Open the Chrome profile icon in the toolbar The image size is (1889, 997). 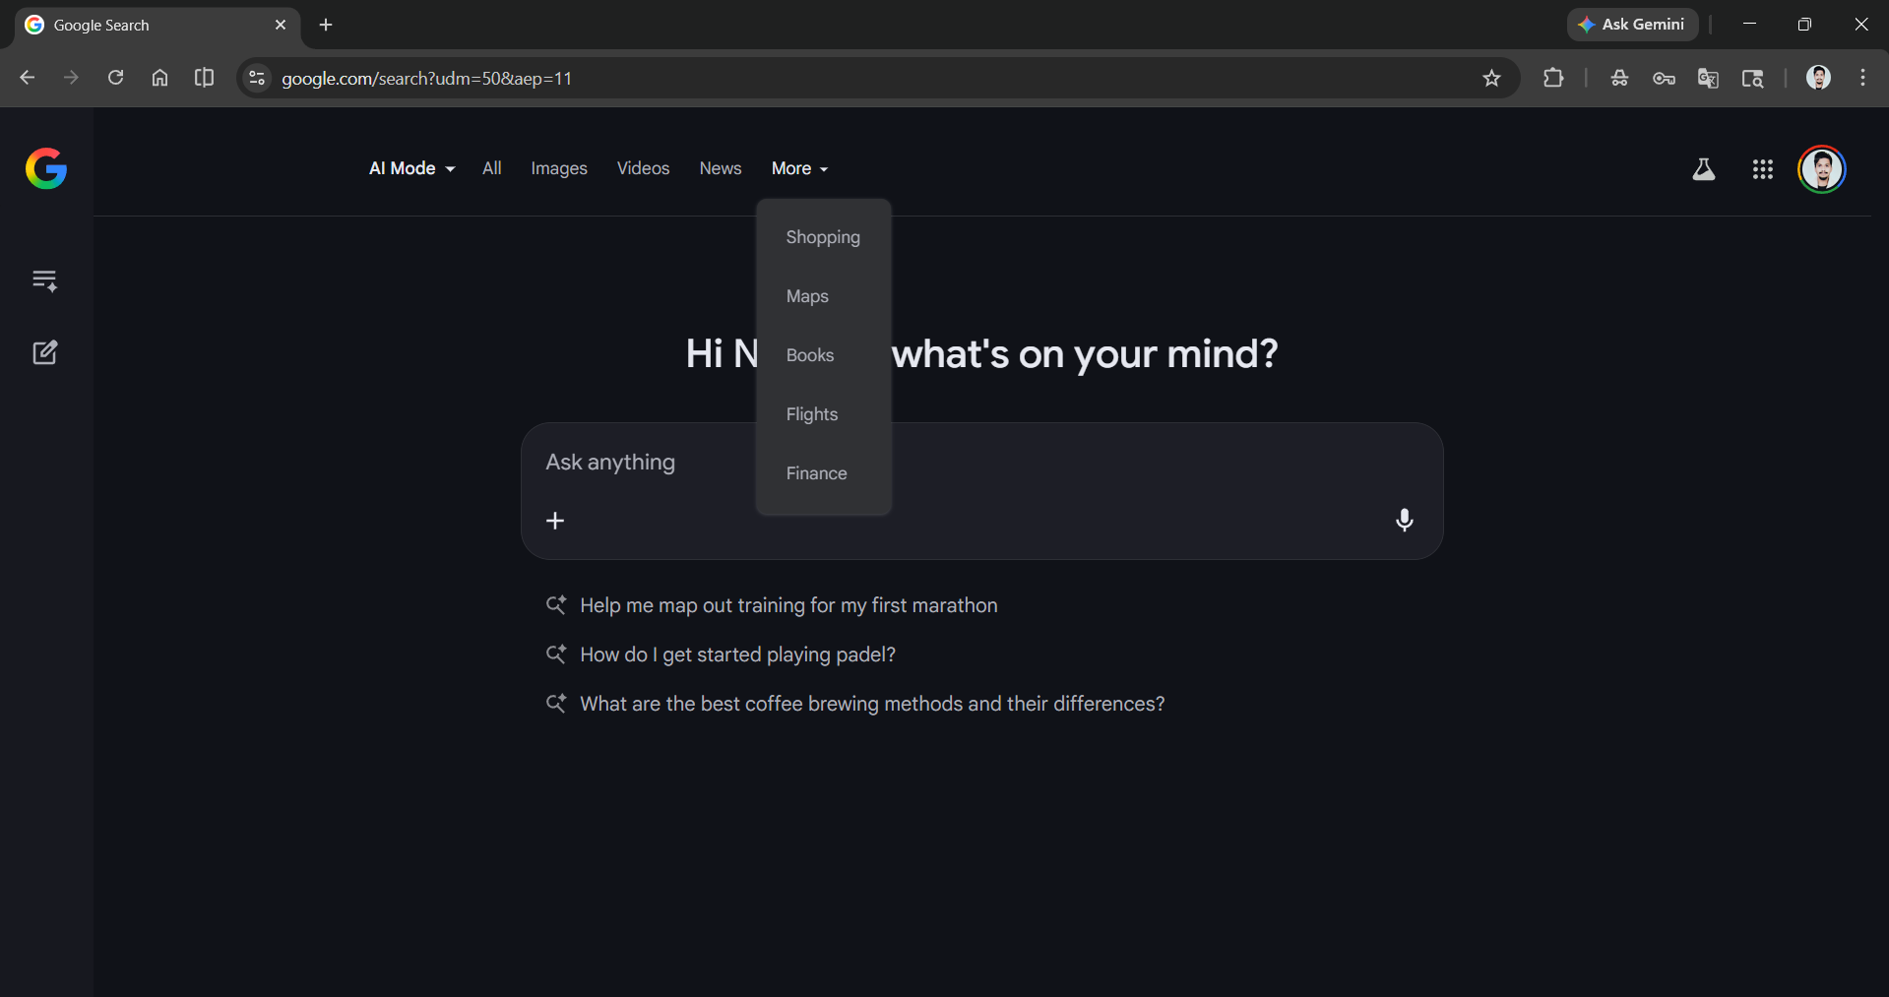pyautogui.click(x=1818, y=78)
